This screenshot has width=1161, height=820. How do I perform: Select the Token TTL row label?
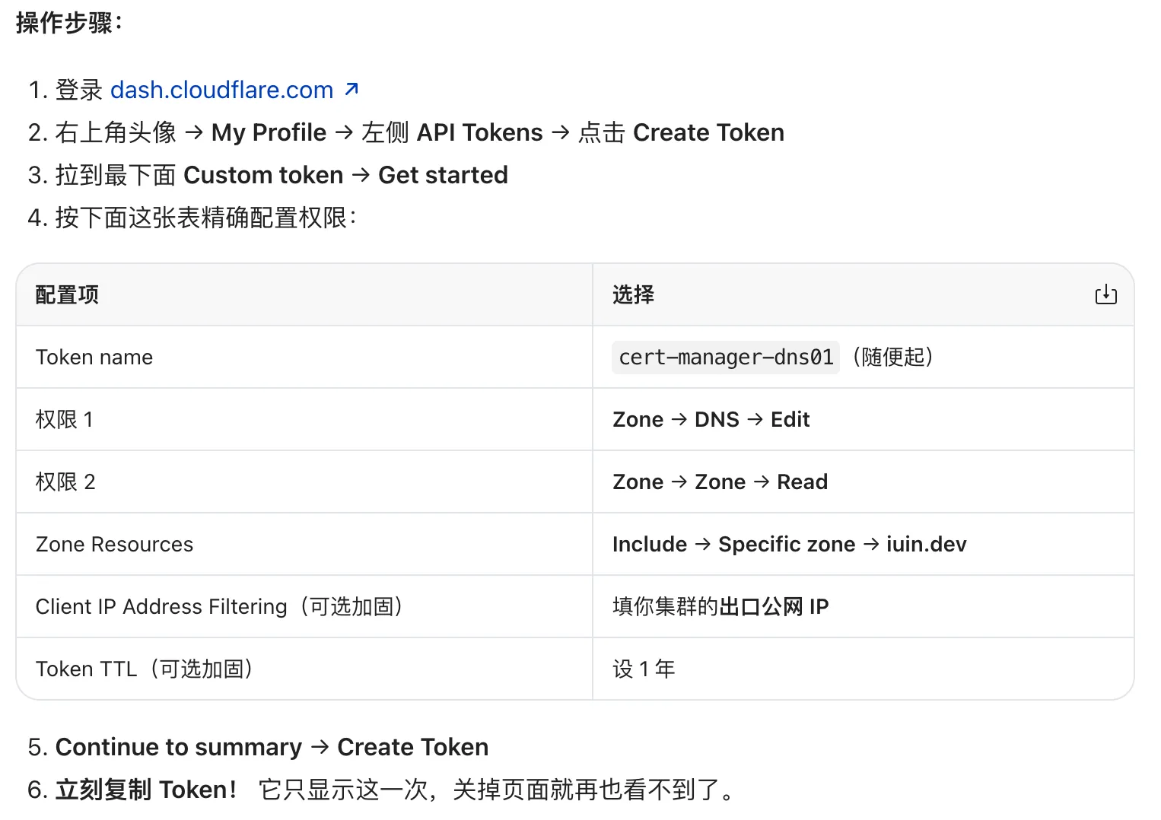click(x=145, y=669)
